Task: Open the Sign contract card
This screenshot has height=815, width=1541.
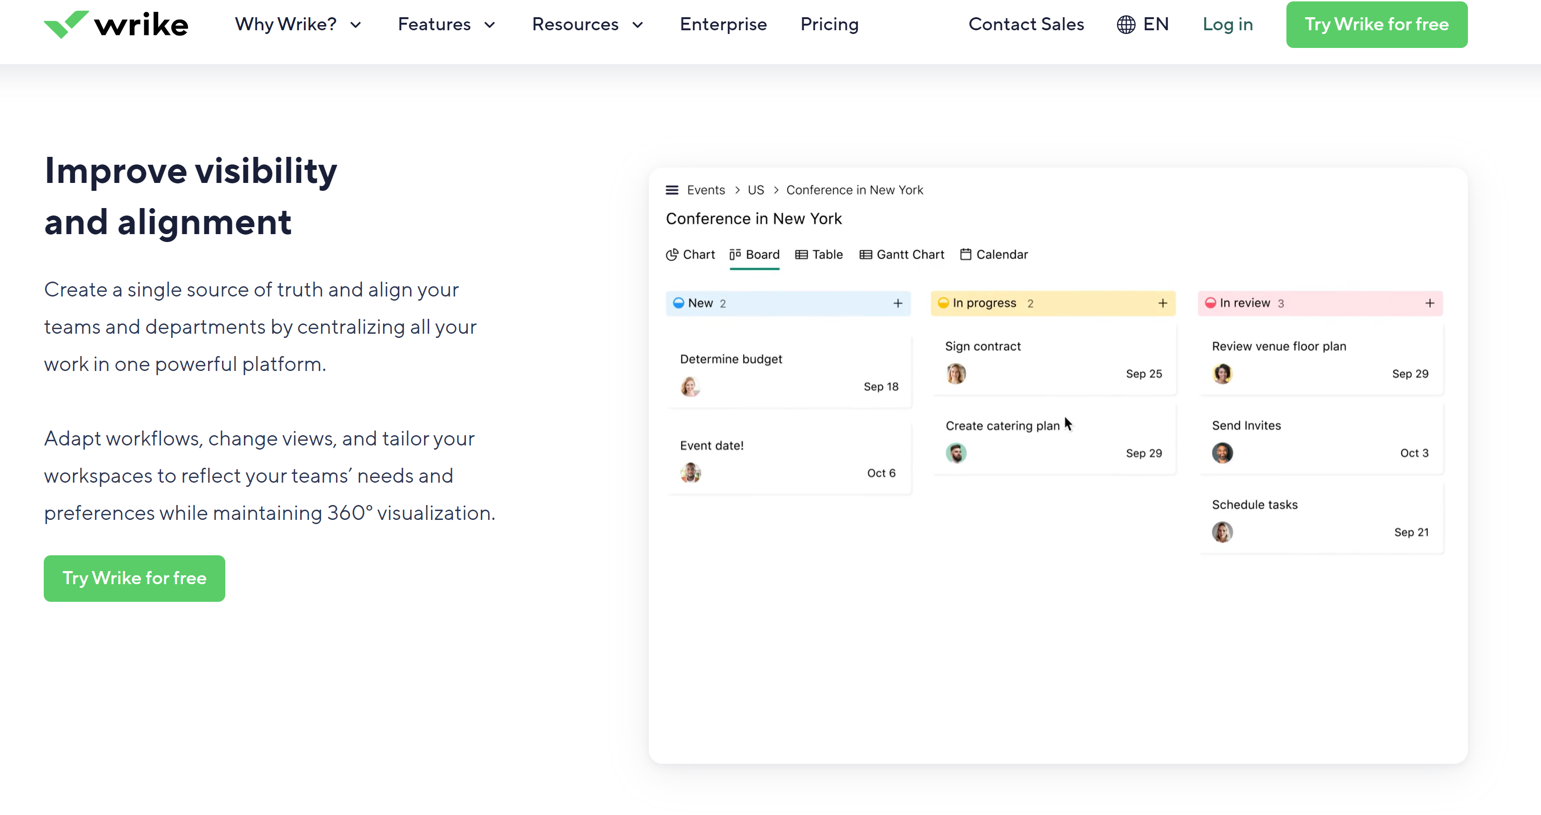Action: pyautogui.click(x=1053, y=360)
